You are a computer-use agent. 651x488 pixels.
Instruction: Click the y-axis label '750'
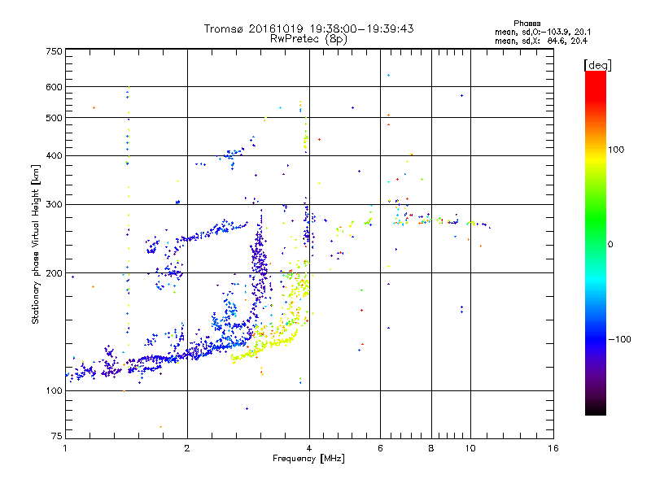point(54,51)
